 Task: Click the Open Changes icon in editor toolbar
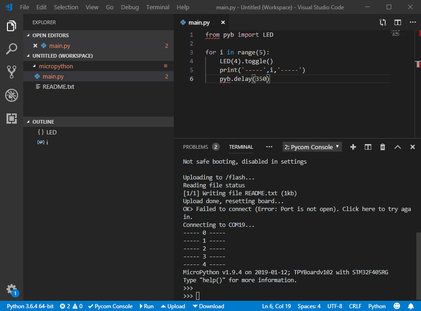383,22
